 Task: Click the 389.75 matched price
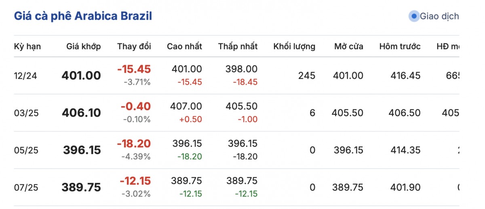[81, 187]
